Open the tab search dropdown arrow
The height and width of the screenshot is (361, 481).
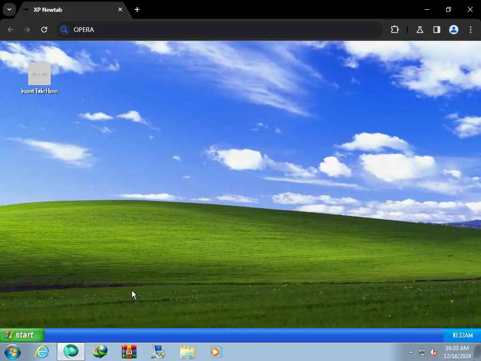9,9
